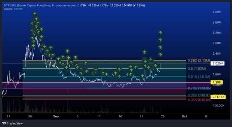Click the 11 date axis label
Viewport: 232px width, 127px height.
99,116
